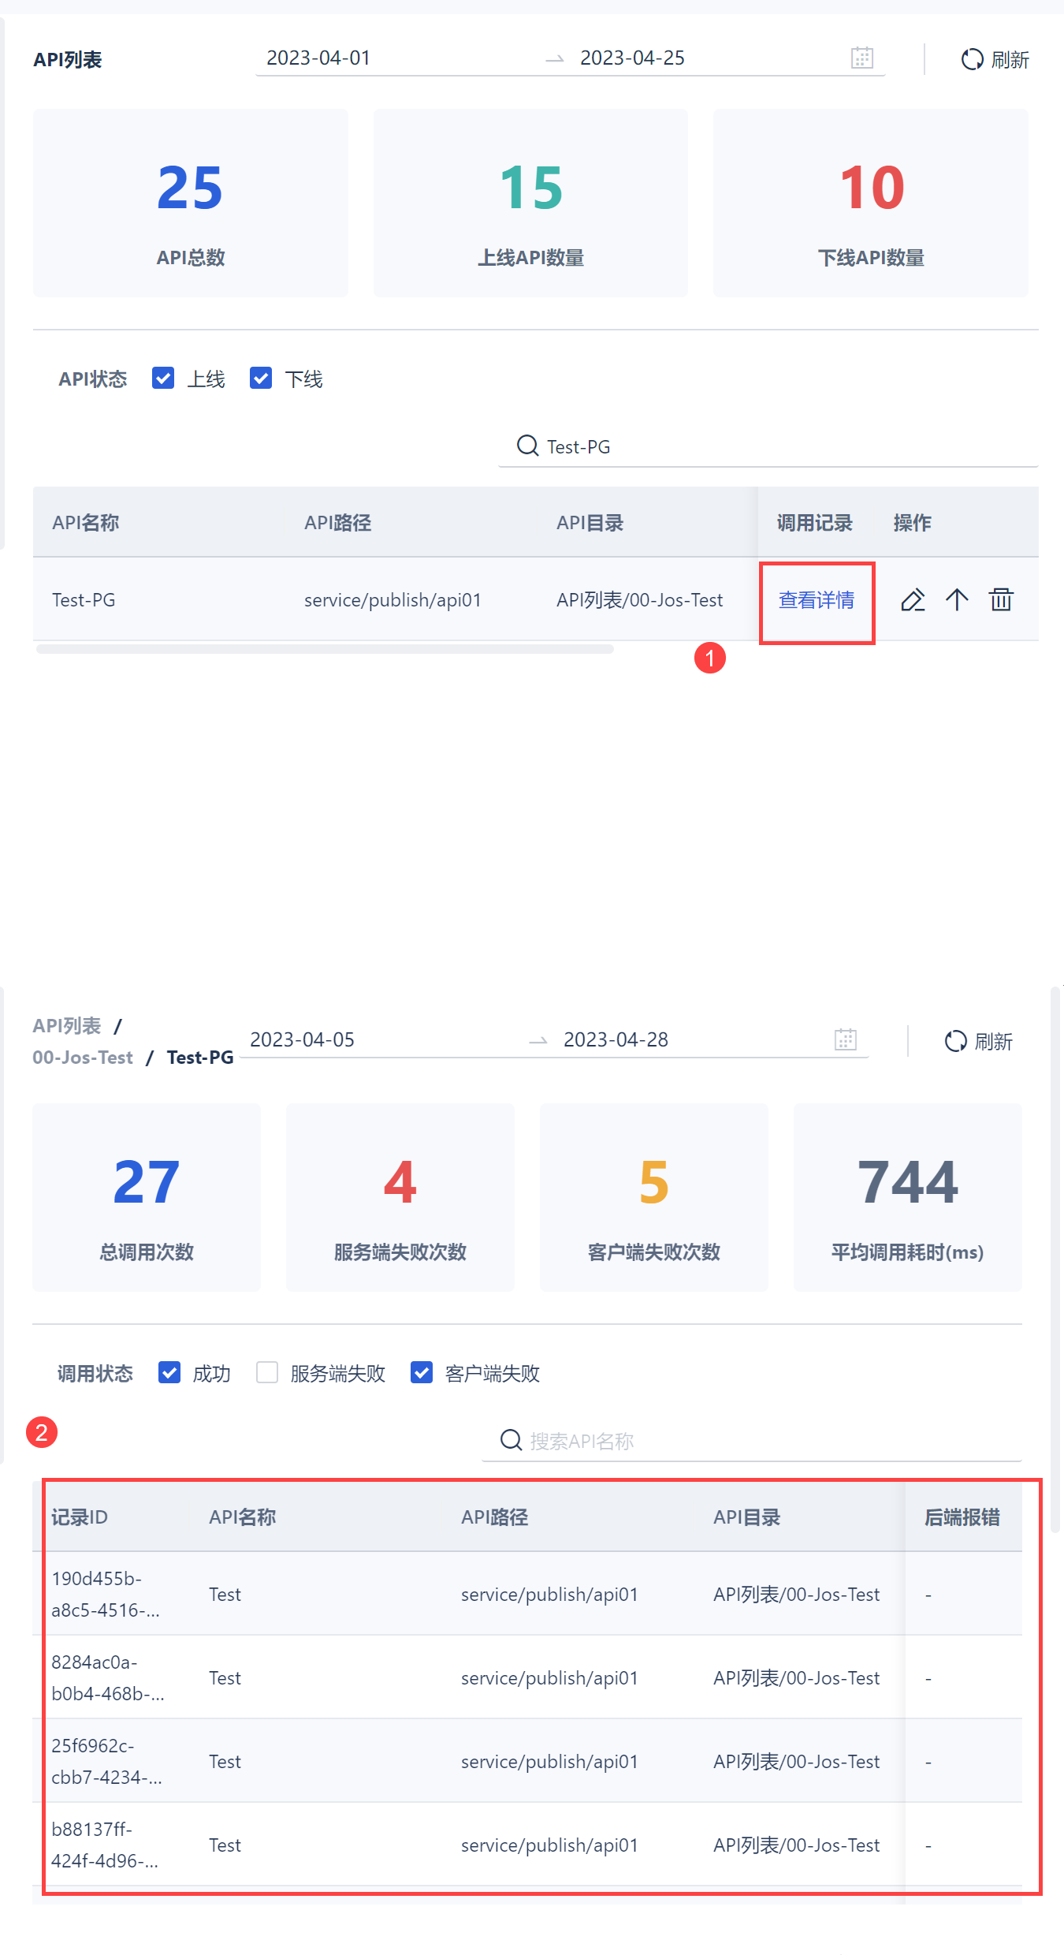
Task: Click the calendar icon in the API列表 date range
Action: pyautogui.click(x=861, y=58)
